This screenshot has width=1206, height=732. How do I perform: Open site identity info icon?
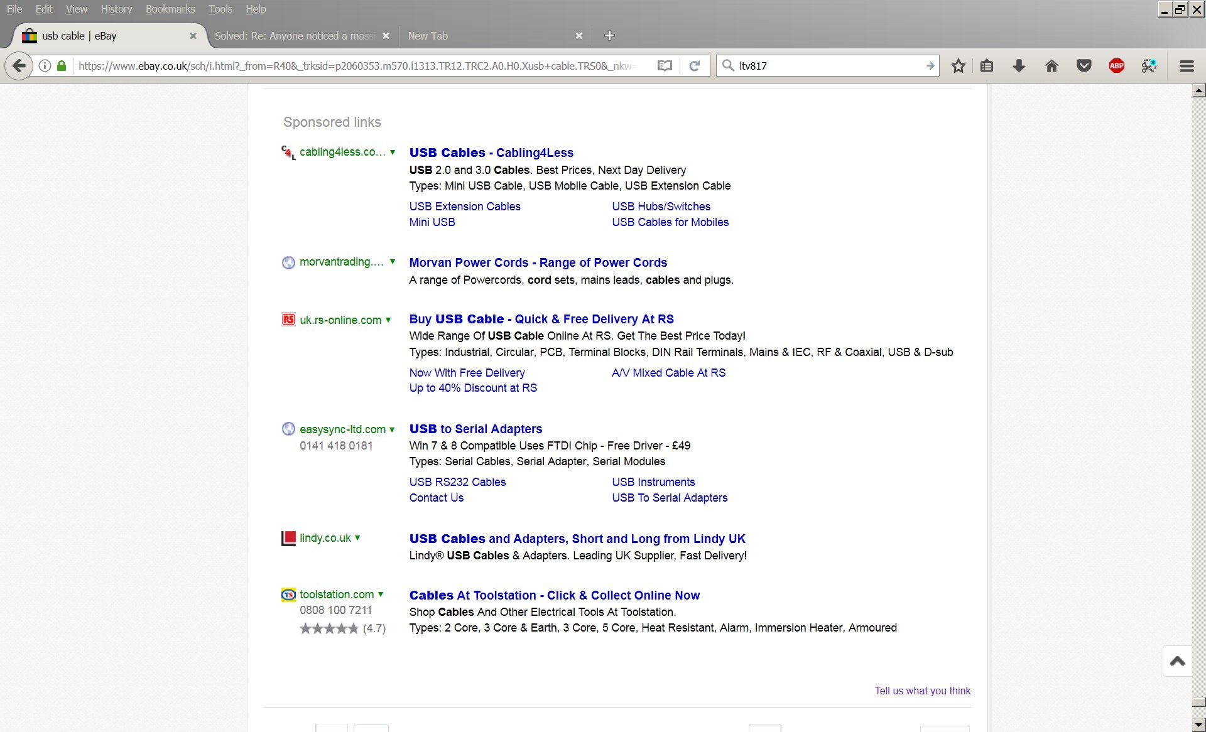[45, 65]
